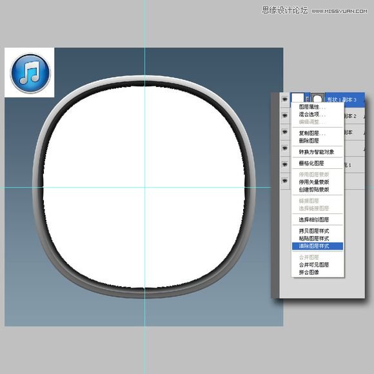Open 图层属性... from the context menu

tap(312, 107)
